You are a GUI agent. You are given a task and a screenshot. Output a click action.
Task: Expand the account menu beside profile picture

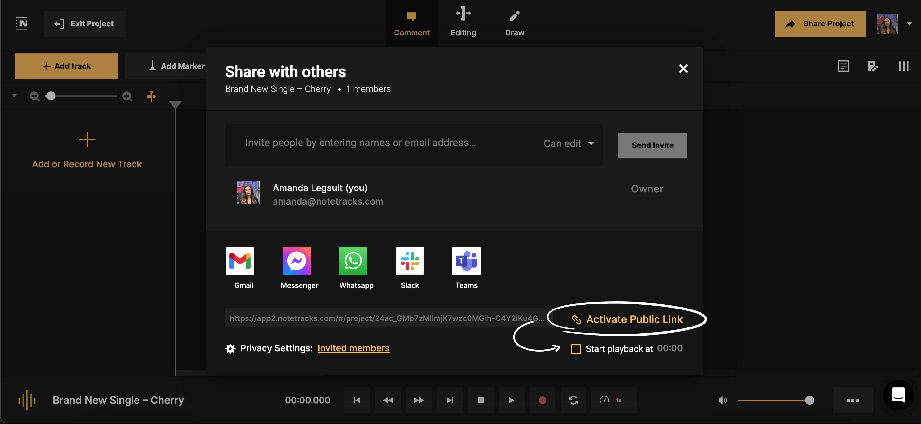[x=909, y=23]
